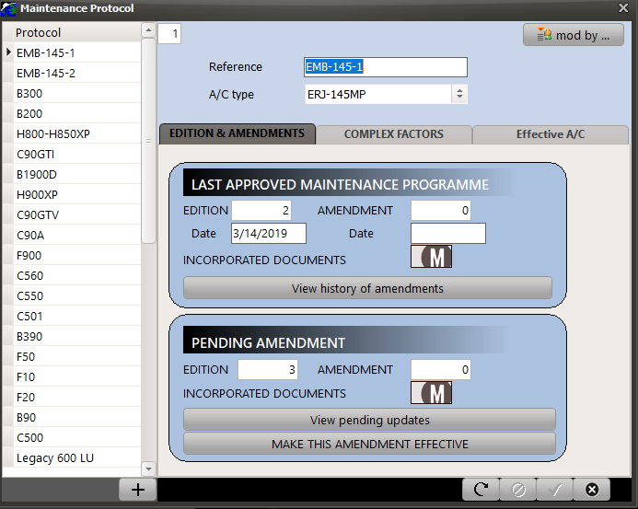Click the Reference input field

tap(386, 67)
